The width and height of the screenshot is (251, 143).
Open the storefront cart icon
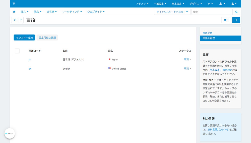(14, 3)
